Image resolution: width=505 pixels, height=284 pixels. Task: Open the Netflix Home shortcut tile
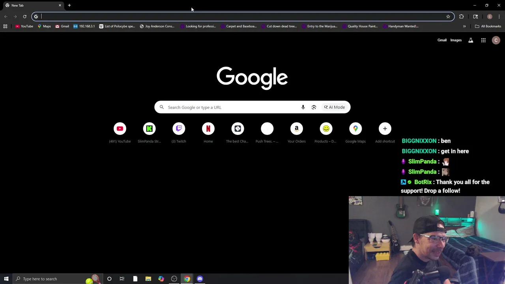click(x=208, y=133)
